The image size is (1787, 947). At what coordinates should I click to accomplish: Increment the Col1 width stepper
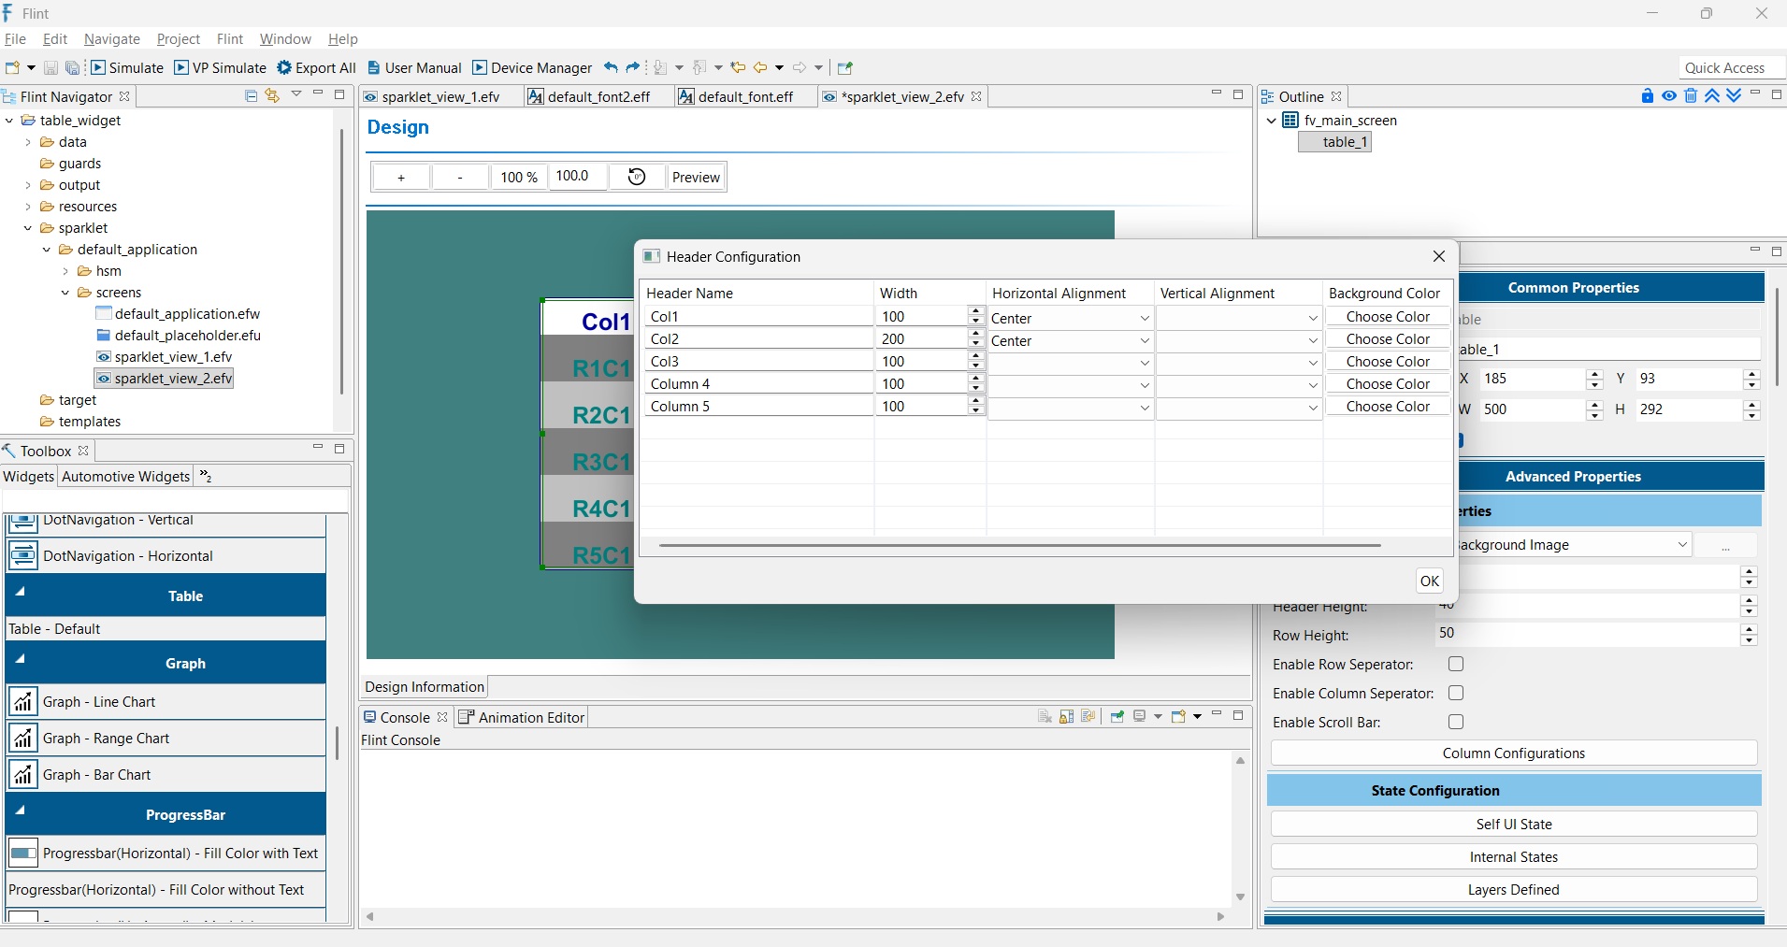click(976, 311)
